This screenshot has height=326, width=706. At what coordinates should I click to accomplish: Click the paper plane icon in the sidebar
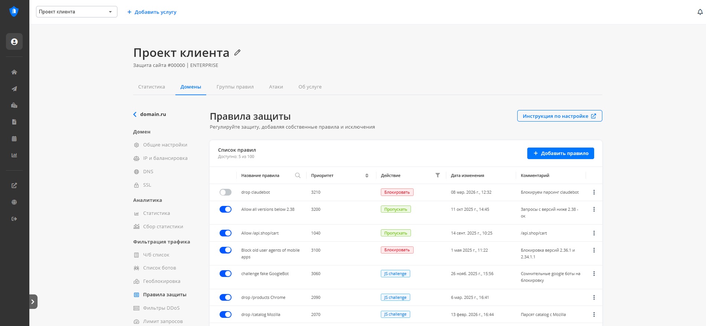click(14, 89)
